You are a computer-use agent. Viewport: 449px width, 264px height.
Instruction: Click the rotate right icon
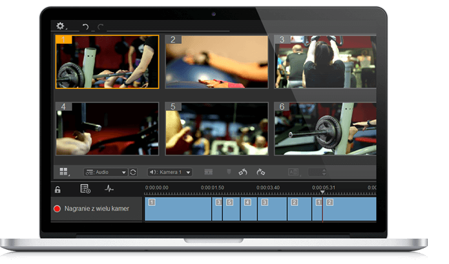(261, 172)
